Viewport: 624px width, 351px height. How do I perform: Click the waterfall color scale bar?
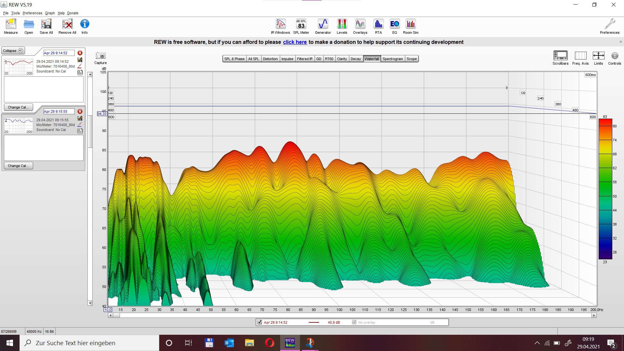605,189
